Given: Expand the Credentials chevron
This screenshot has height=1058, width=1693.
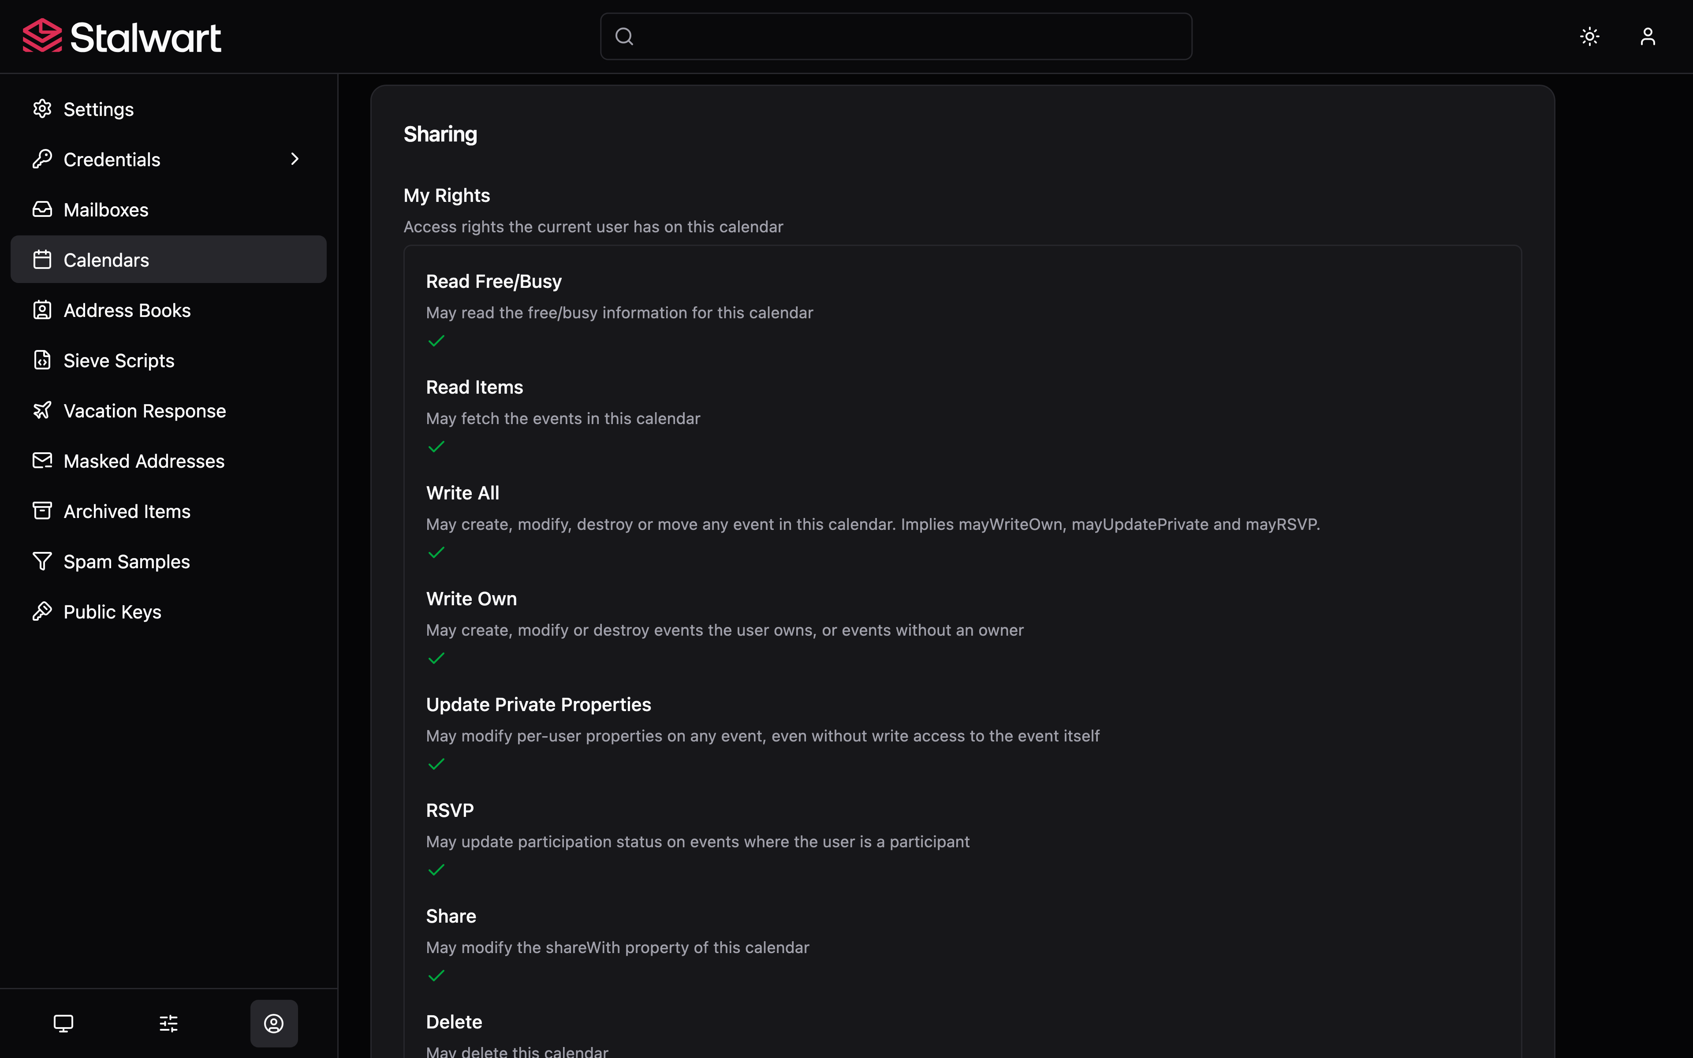Looking at the screenshot, I should tap(295, 159).
